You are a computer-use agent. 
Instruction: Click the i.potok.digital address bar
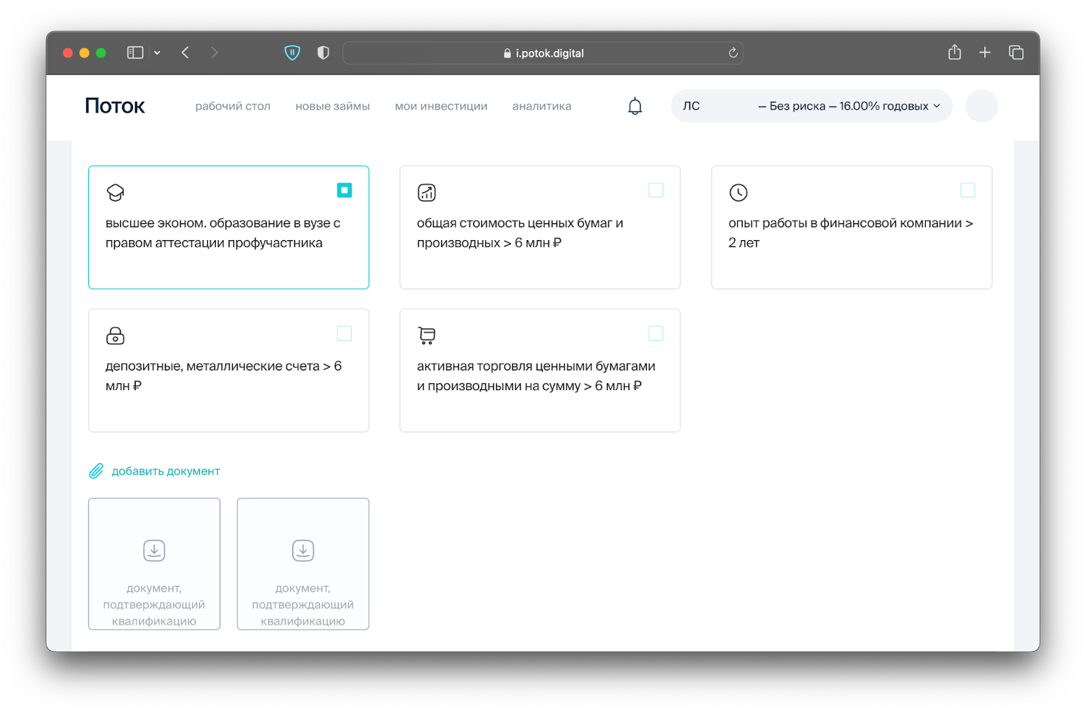543,53
